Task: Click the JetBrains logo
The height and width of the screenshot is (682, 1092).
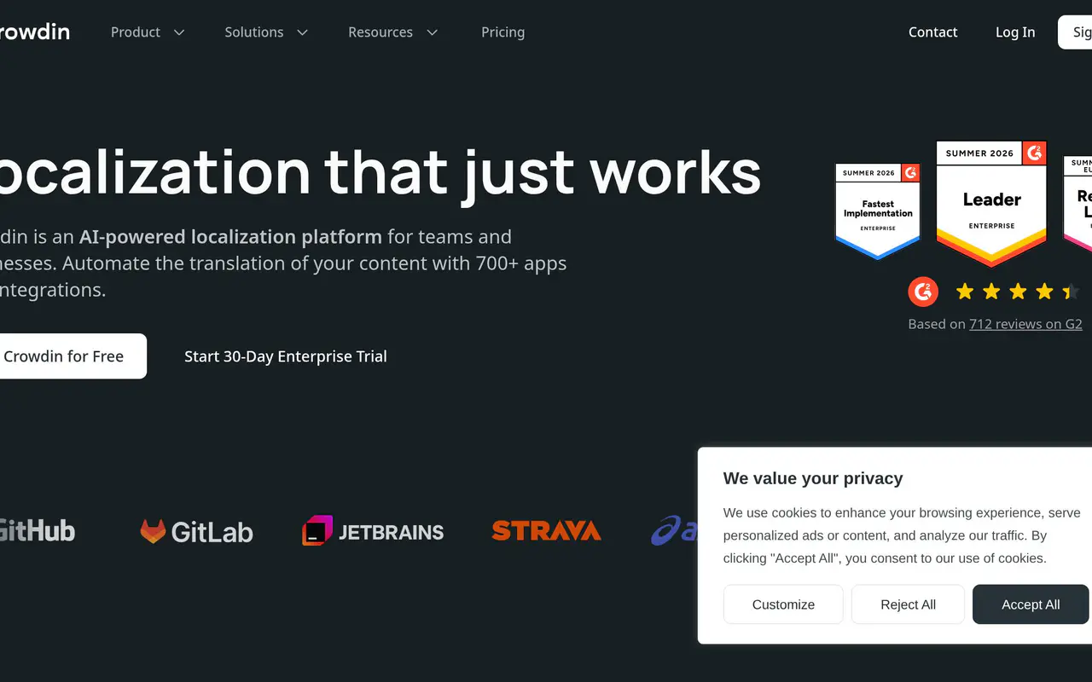Action: coord(373,531)
